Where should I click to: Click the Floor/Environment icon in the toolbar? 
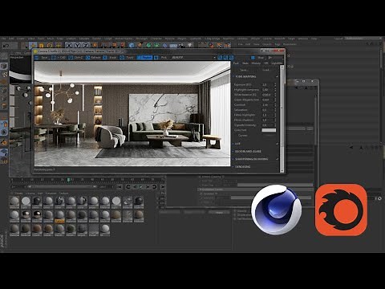[x=173, y=45]
